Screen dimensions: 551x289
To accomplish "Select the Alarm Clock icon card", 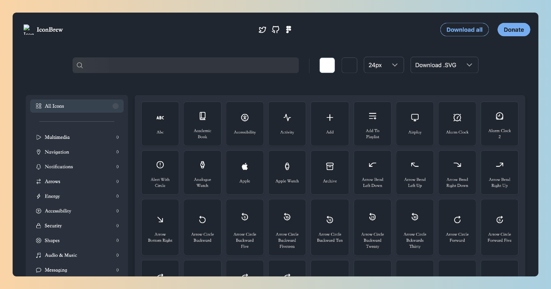I will click(x=457, y=124).
